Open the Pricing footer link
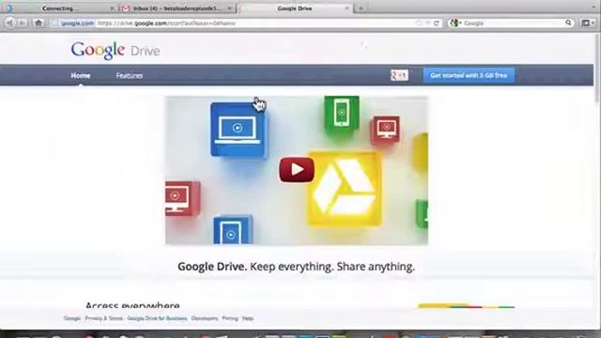 [x=230, y=318]
